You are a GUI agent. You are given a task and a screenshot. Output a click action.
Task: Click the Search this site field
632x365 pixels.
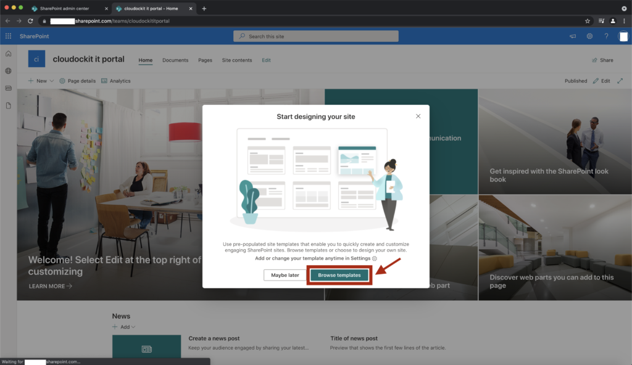[315, 36]
